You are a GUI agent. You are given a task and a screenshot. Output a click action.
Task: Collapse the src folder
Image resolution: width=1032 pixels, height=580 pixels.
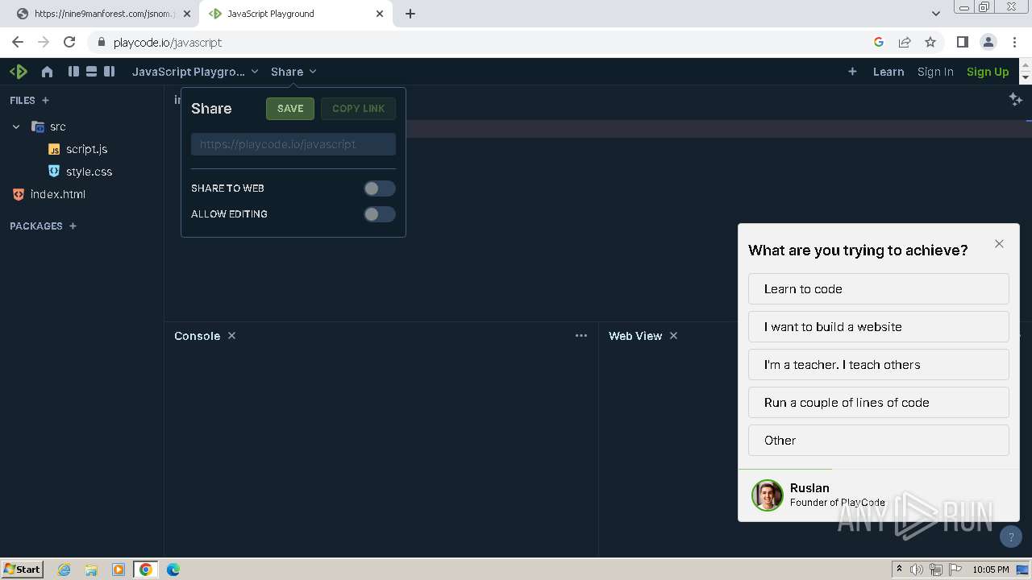[16, 126]
